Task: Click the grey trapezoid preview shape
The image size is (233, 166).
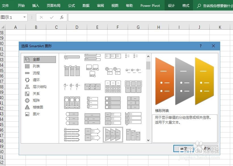Action: pyautogui.click(x=184, y=81)
